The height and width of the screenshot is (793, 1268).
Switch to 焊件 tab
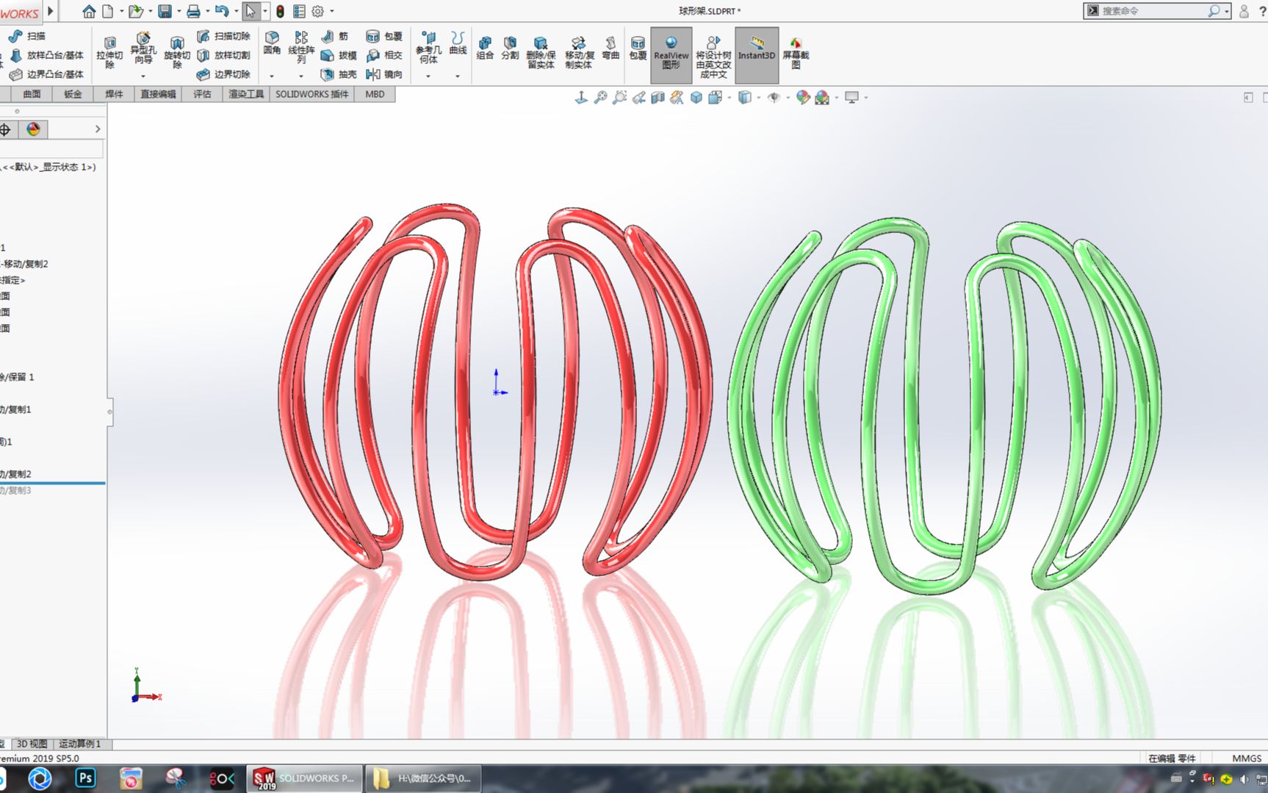(114, 94)
